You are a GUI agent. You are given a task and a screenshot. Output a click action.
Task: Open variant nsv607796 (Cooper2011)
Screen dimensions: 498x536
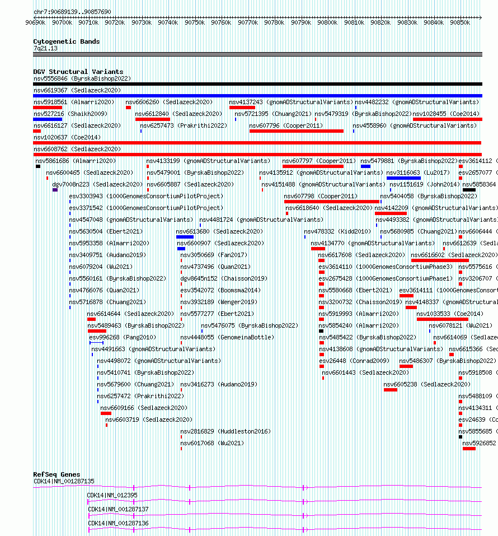pos(286,125)
